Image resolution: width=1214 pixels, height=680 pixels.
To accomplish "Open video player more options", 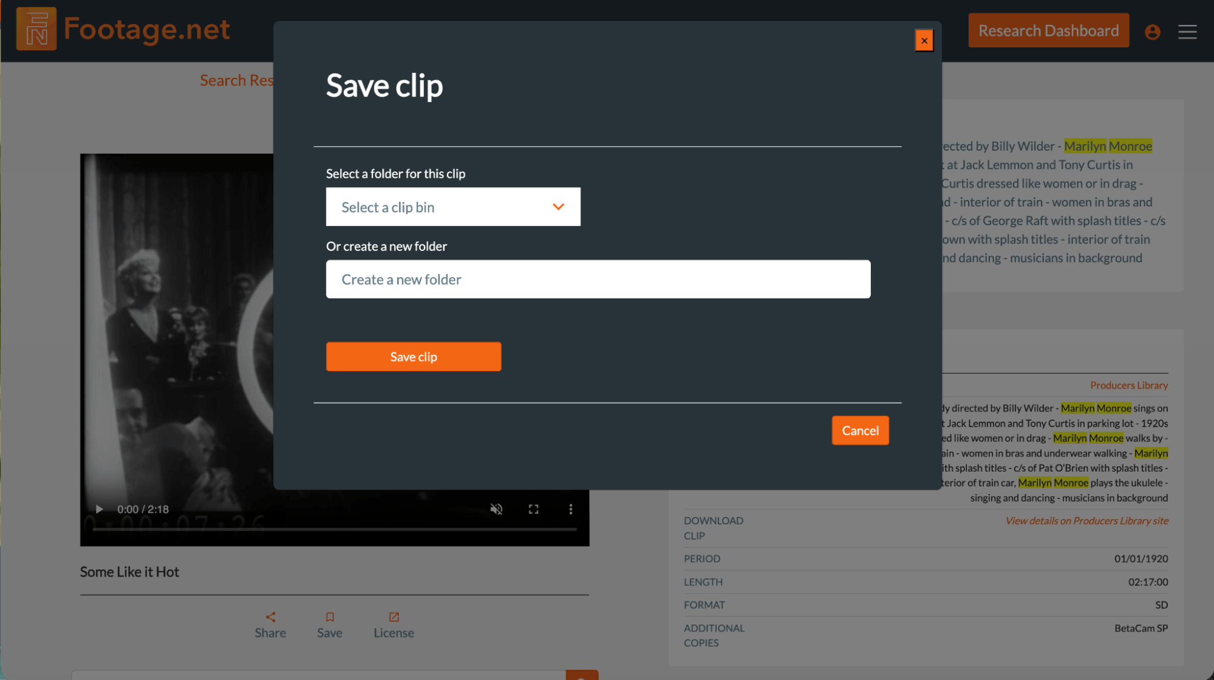I will tap(570, 509).
